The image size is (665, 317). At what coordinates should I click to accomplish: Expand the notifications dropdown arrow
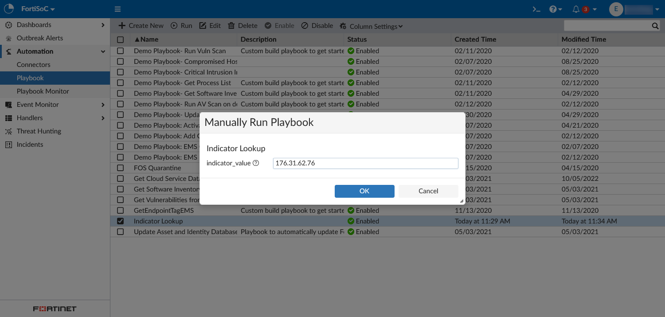tap(595, 9)
